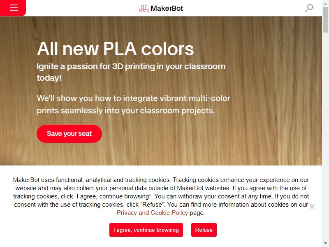The height and width of the screenshot is (247, 329).
Task: Click the MakerBot wordmark text in header
Action: pos(167,8)
